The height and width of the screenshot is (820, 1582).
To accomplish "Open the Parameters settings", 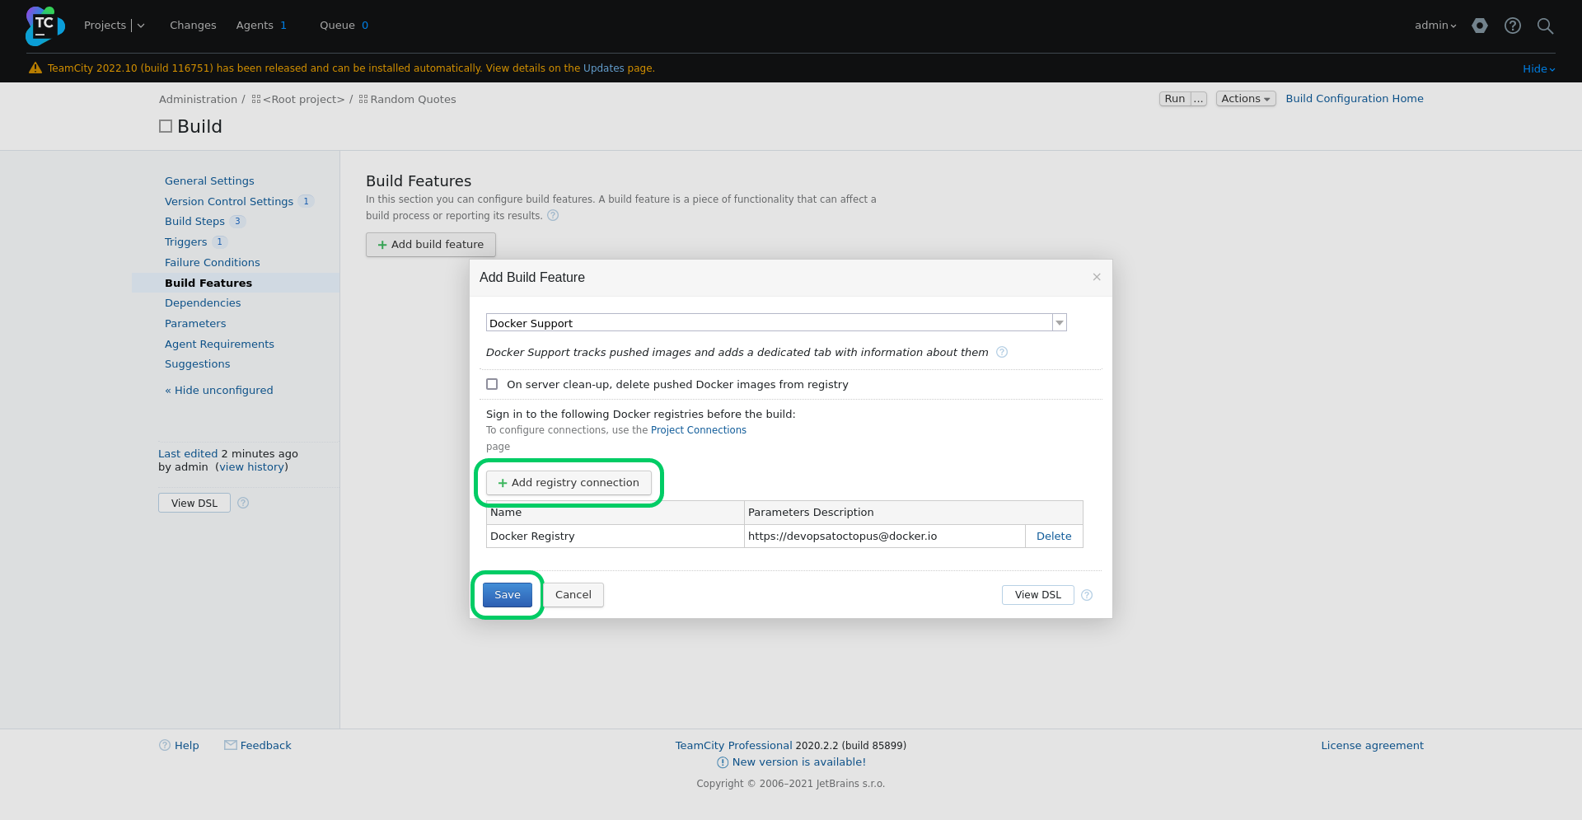I will point(195,323).
